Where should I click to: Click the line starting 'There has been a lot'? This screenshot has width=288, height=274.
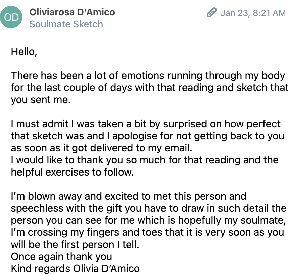148,75
